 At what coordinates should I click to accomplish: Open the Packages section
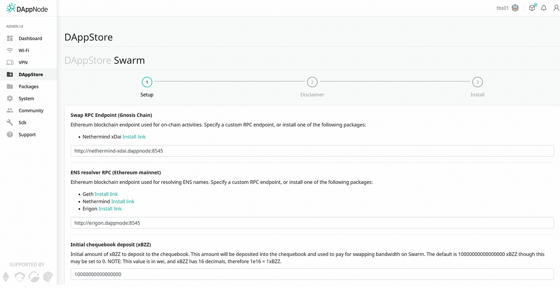tap(28, 86)
